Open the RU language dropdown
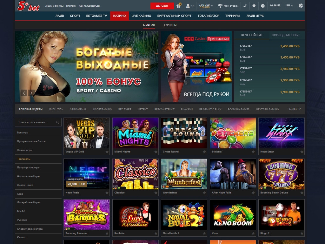The height and width of the screenshot is (244, 325). [x=289, y=6]
